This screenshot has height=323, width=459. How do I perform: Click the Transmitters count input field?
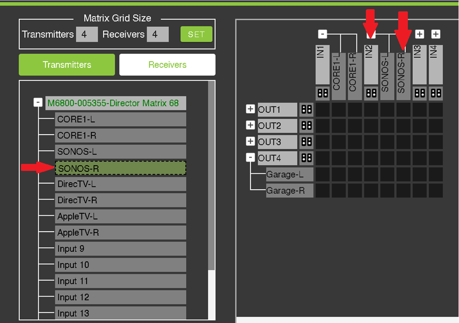[x=87, y=34]
